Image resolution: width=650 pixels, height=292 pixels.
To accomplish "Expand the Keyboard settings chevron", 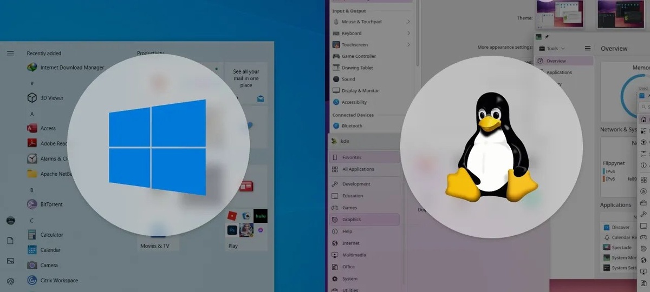I will click(x=408, y=34).
